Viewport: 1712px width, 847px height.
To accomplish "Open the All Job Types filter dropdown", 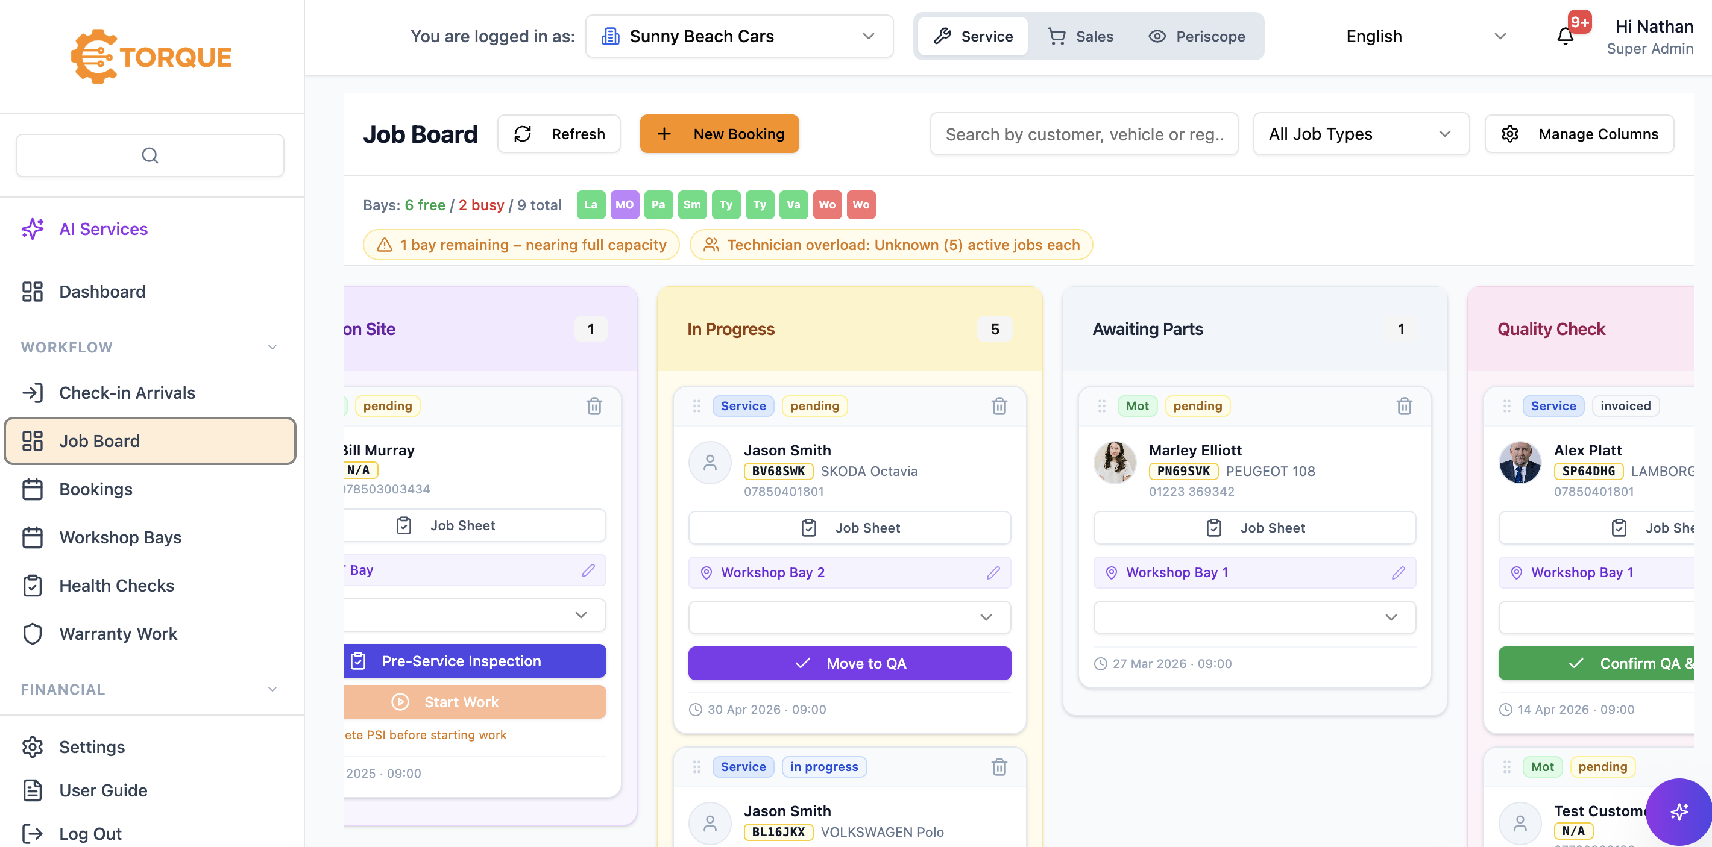I will click(1361, 134).
